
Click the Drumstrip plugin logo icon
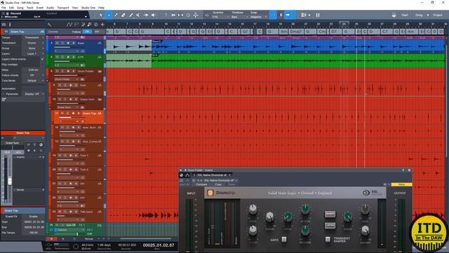click(x=210, y=193)
